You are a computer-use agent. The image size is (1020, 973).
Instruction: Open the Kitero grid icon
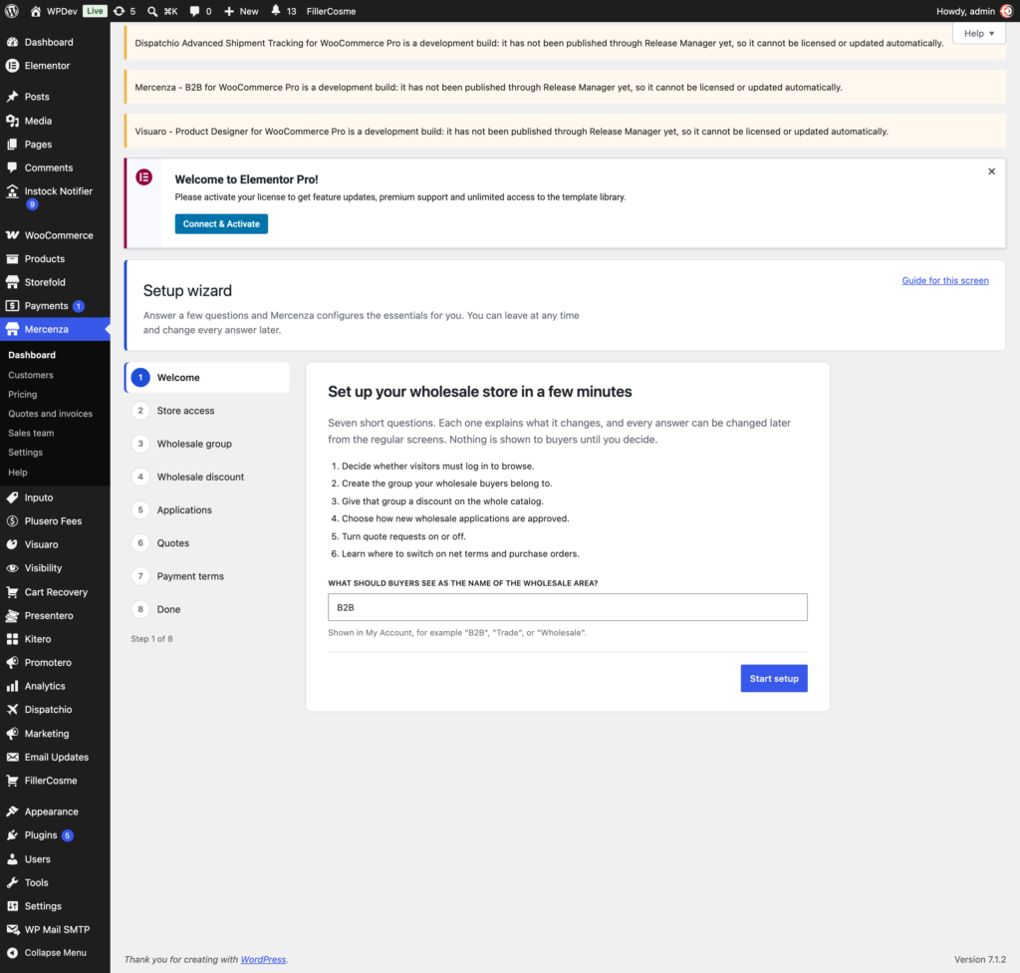pyautogui.click(x=12, y=639)
